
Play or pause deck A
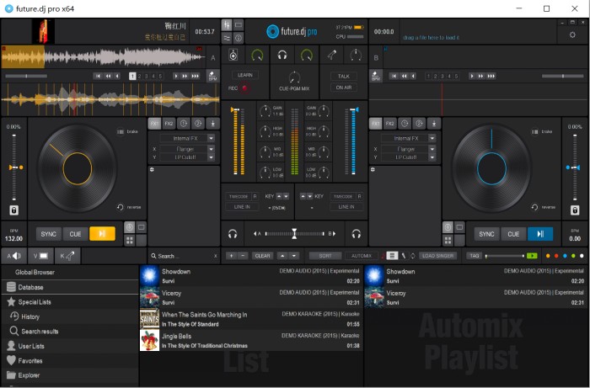tap(102, 234)
